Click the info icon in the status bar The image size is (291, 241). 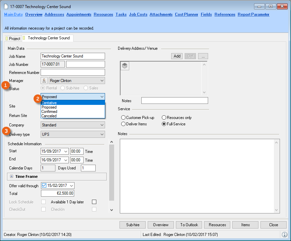point(284,234)
